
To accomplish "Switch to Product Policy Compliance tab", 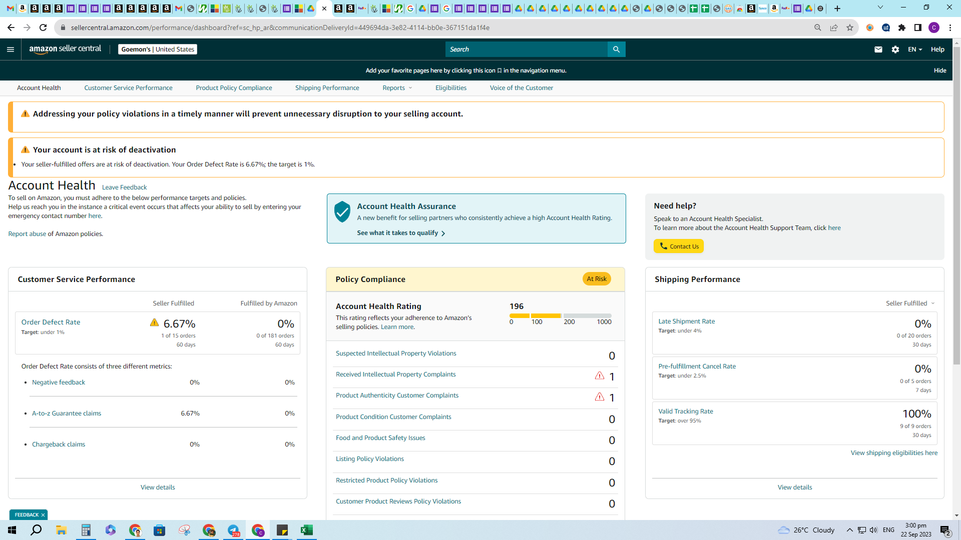I will pyautogui.click(x=234, y=88).
